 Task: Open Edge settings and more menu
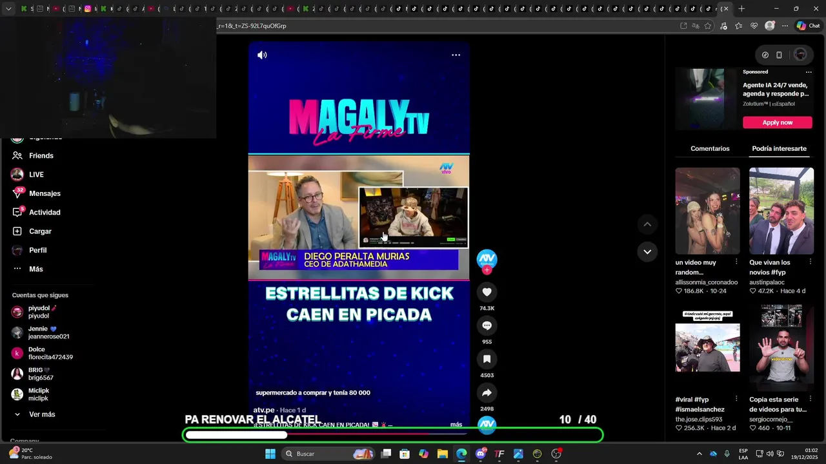(785, 26)
